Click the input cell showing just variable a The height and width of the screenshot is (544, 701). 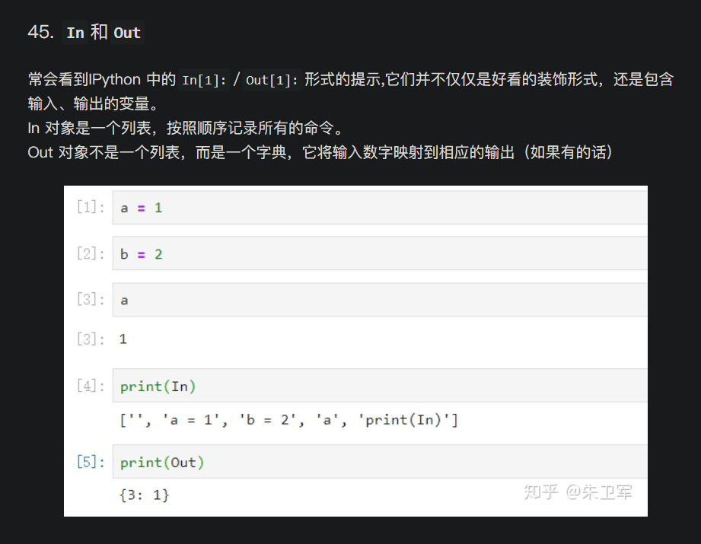(x=124, y=300)
